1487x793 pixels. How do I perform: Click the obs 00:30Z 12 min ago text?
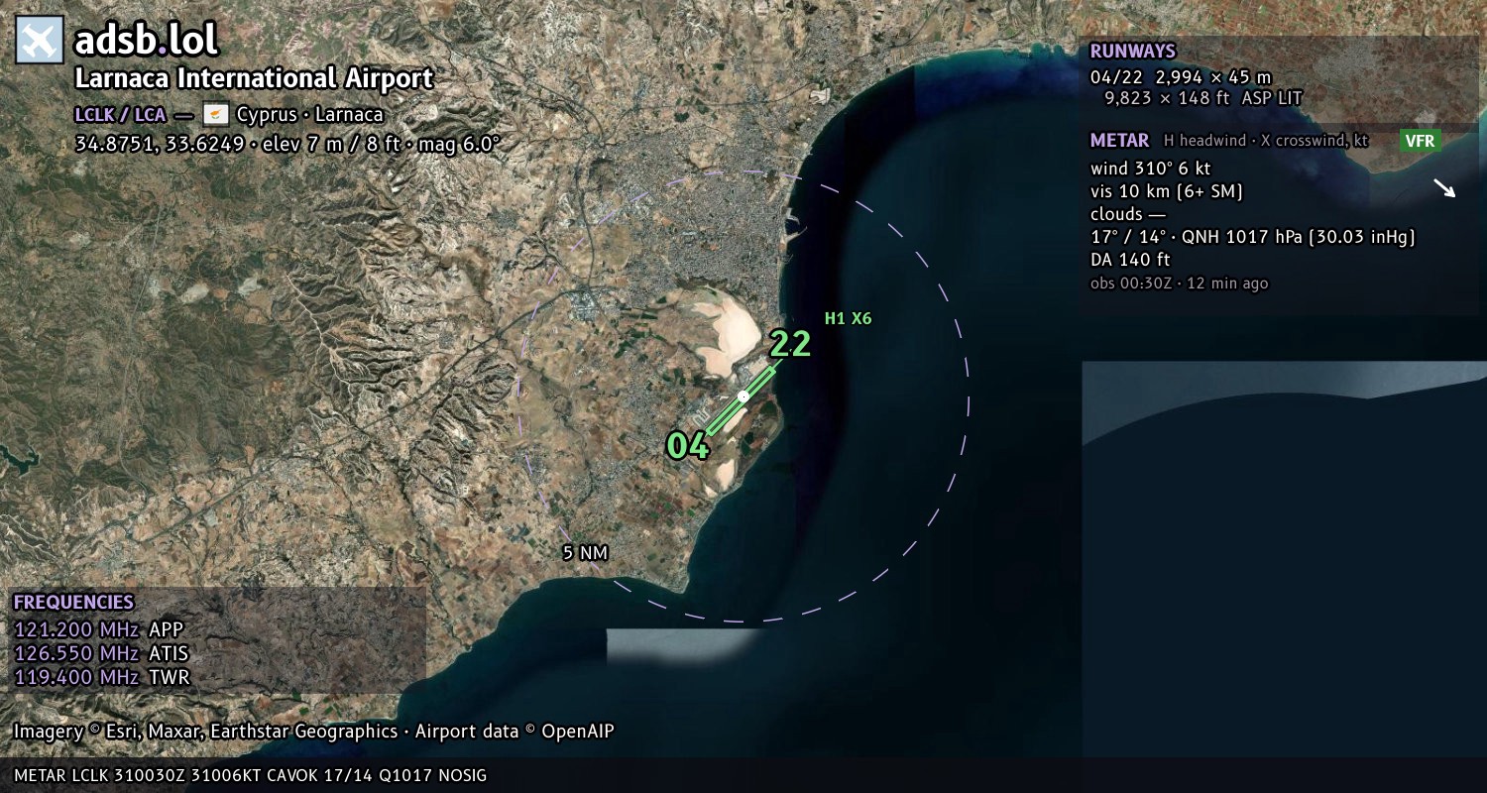click(1179, 283)
